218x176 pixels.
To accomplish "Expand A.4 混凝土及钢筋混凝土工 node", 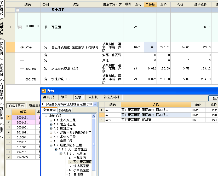I will 51,133.
